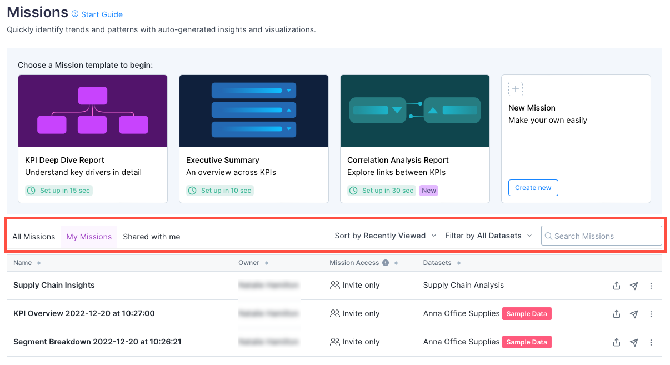Viewport: 670px width, 365px height.
Task: Open more options for Supply Chain Insights
Action: click(651, 286)
